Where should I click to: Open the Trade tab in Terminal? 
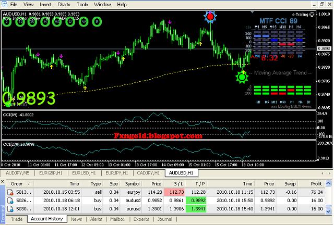click(17, 219)
